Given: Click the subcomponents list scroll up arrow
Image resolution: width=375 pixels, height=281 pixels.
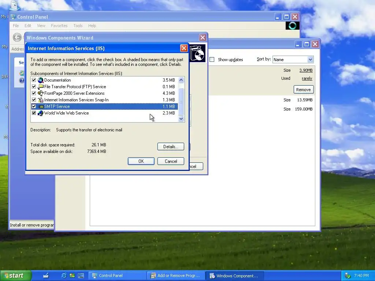Looking at the screenshot, I should (181, 80).
